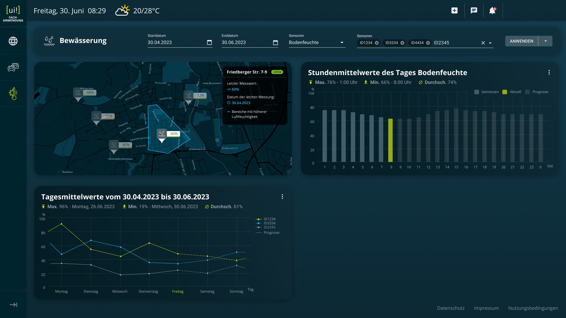Open notifications bell icon
The width and height of the screenshot is (566, 318).
[492, 11]
